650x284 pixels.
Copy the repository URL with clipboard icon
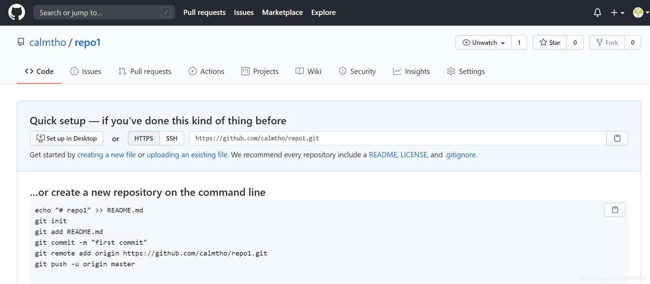pyautogui.click(x=617, y=138)
